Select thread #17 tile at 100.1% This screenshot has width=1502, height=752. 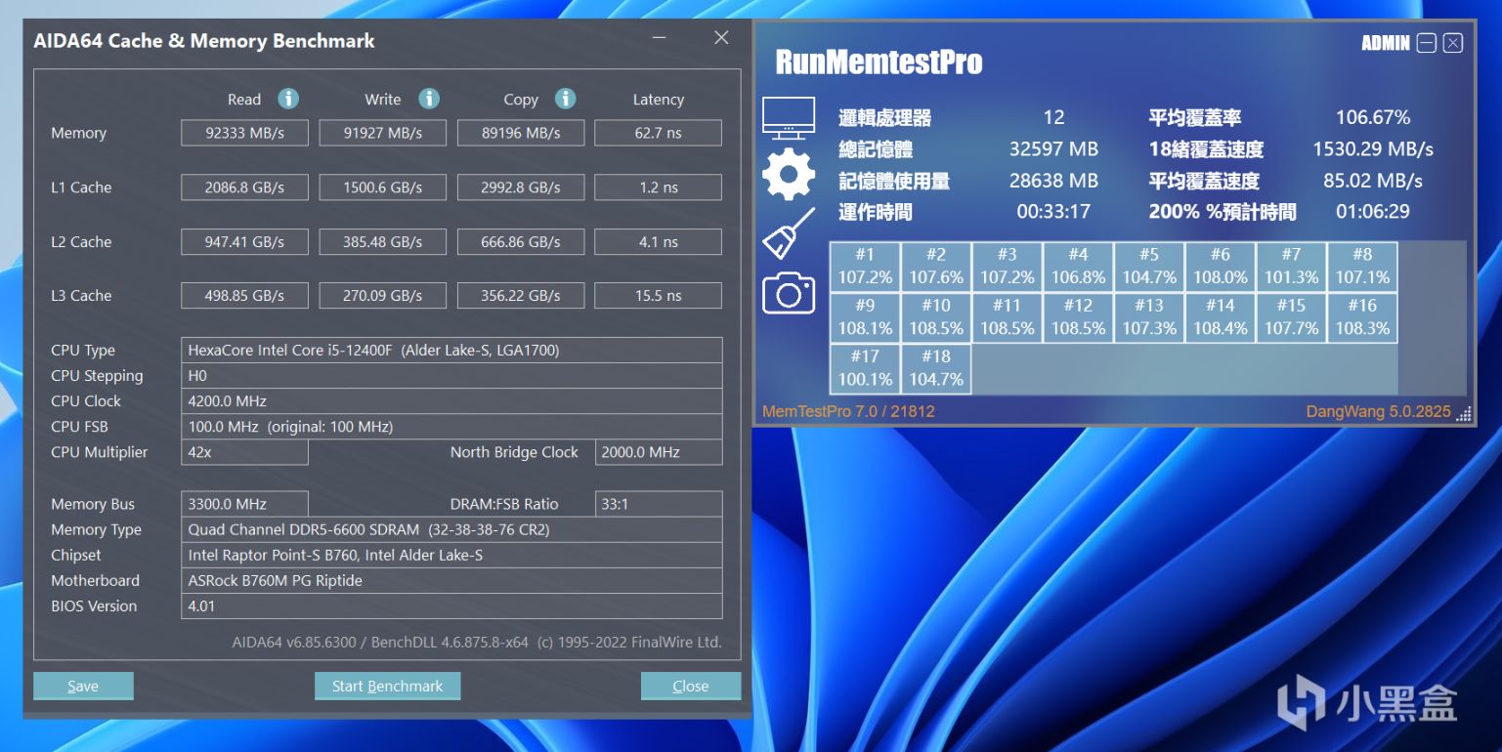[x=865, y=368]
